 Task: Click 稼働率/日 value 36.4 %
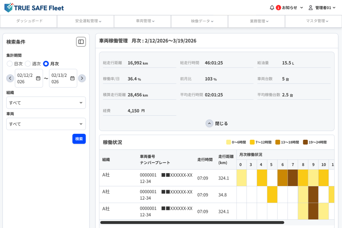click(134, 79)
